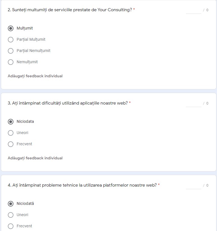Click the score field for question 4
The width and height of the screenshot is (217, 231).
[193, 185]
